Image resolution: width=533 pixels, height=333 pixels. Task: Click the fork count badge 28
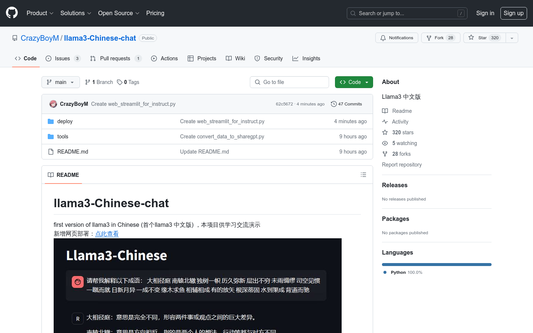tap(450, 38)
